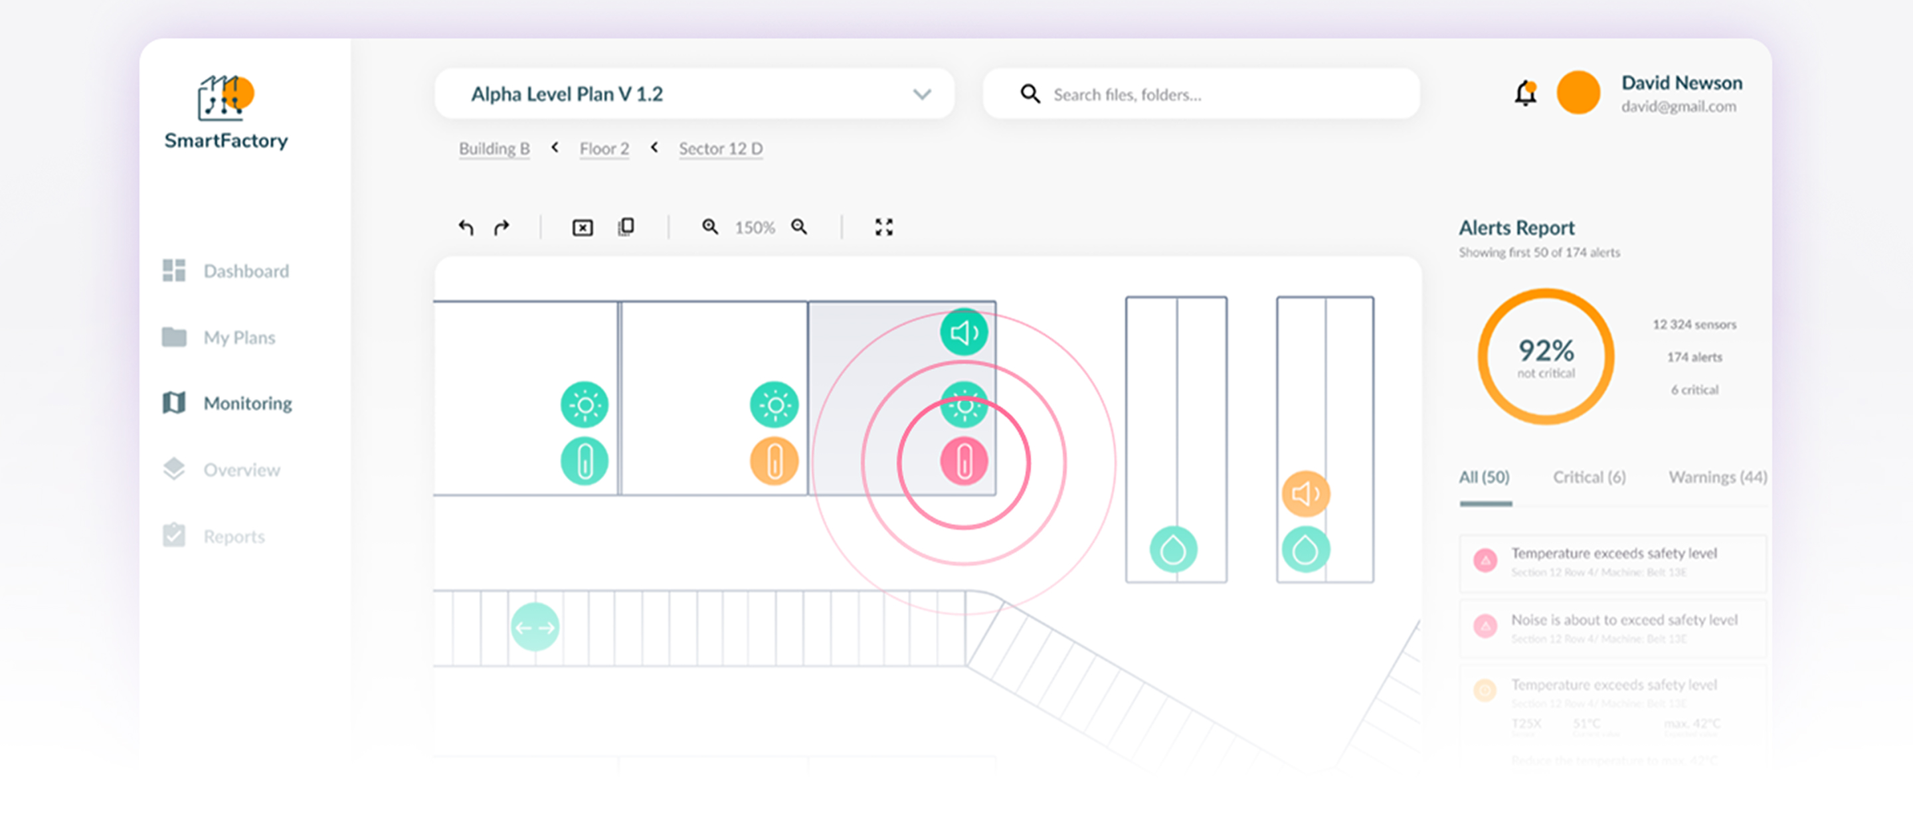Select the orange thermometer sensor
This screenshot has width=1913, height=826.
point(774,461)
